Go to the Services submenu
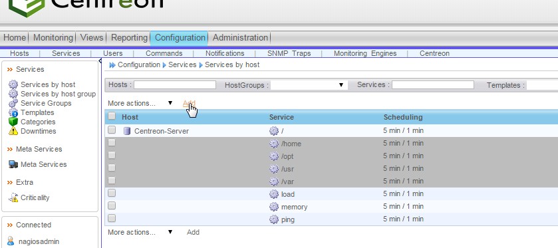The width and height of the screenshot is (558, 248). pyautogui.click(x=66, y=53)
